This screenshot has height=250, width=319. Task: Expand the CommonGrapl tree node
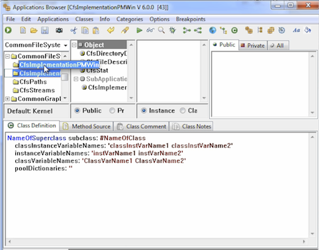[x=8, y=99]
